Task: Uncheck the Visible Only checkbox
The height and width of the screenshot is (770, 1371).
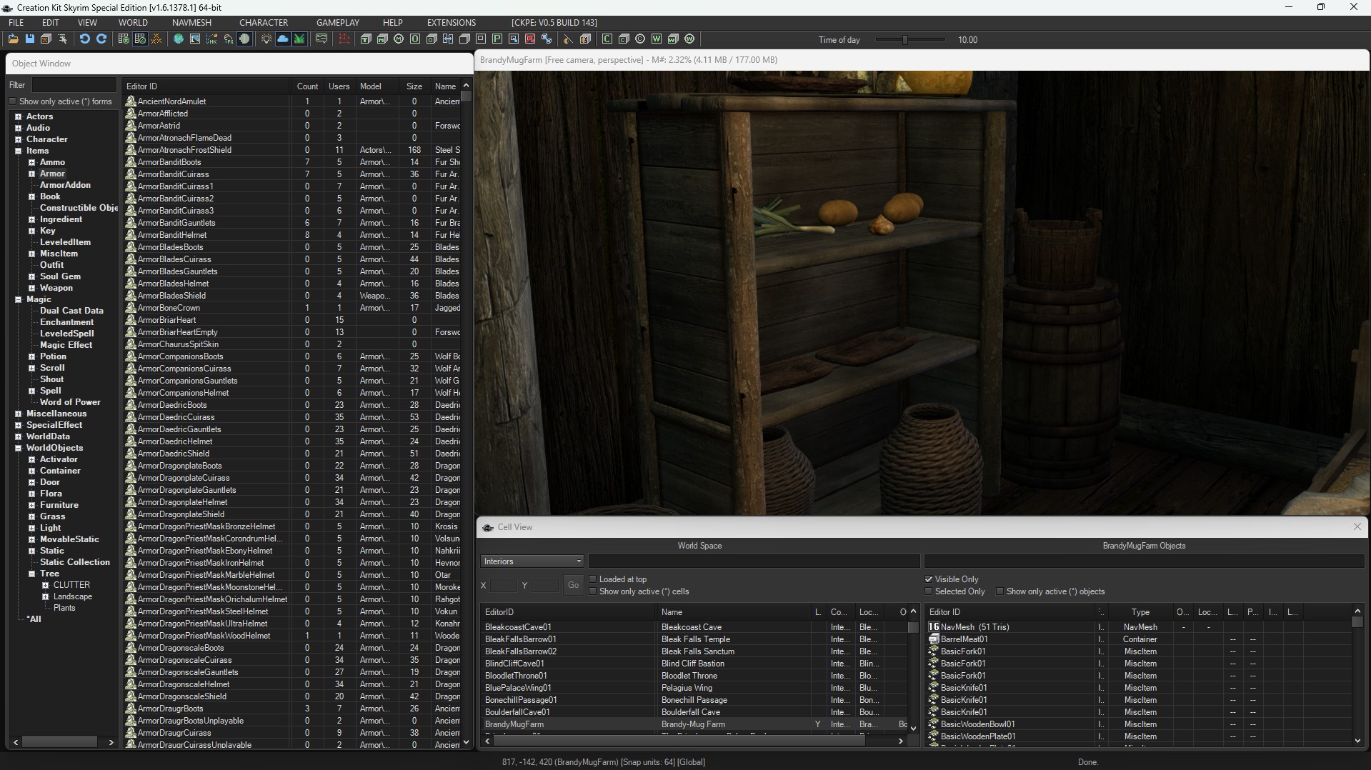Action: (929, 579)
